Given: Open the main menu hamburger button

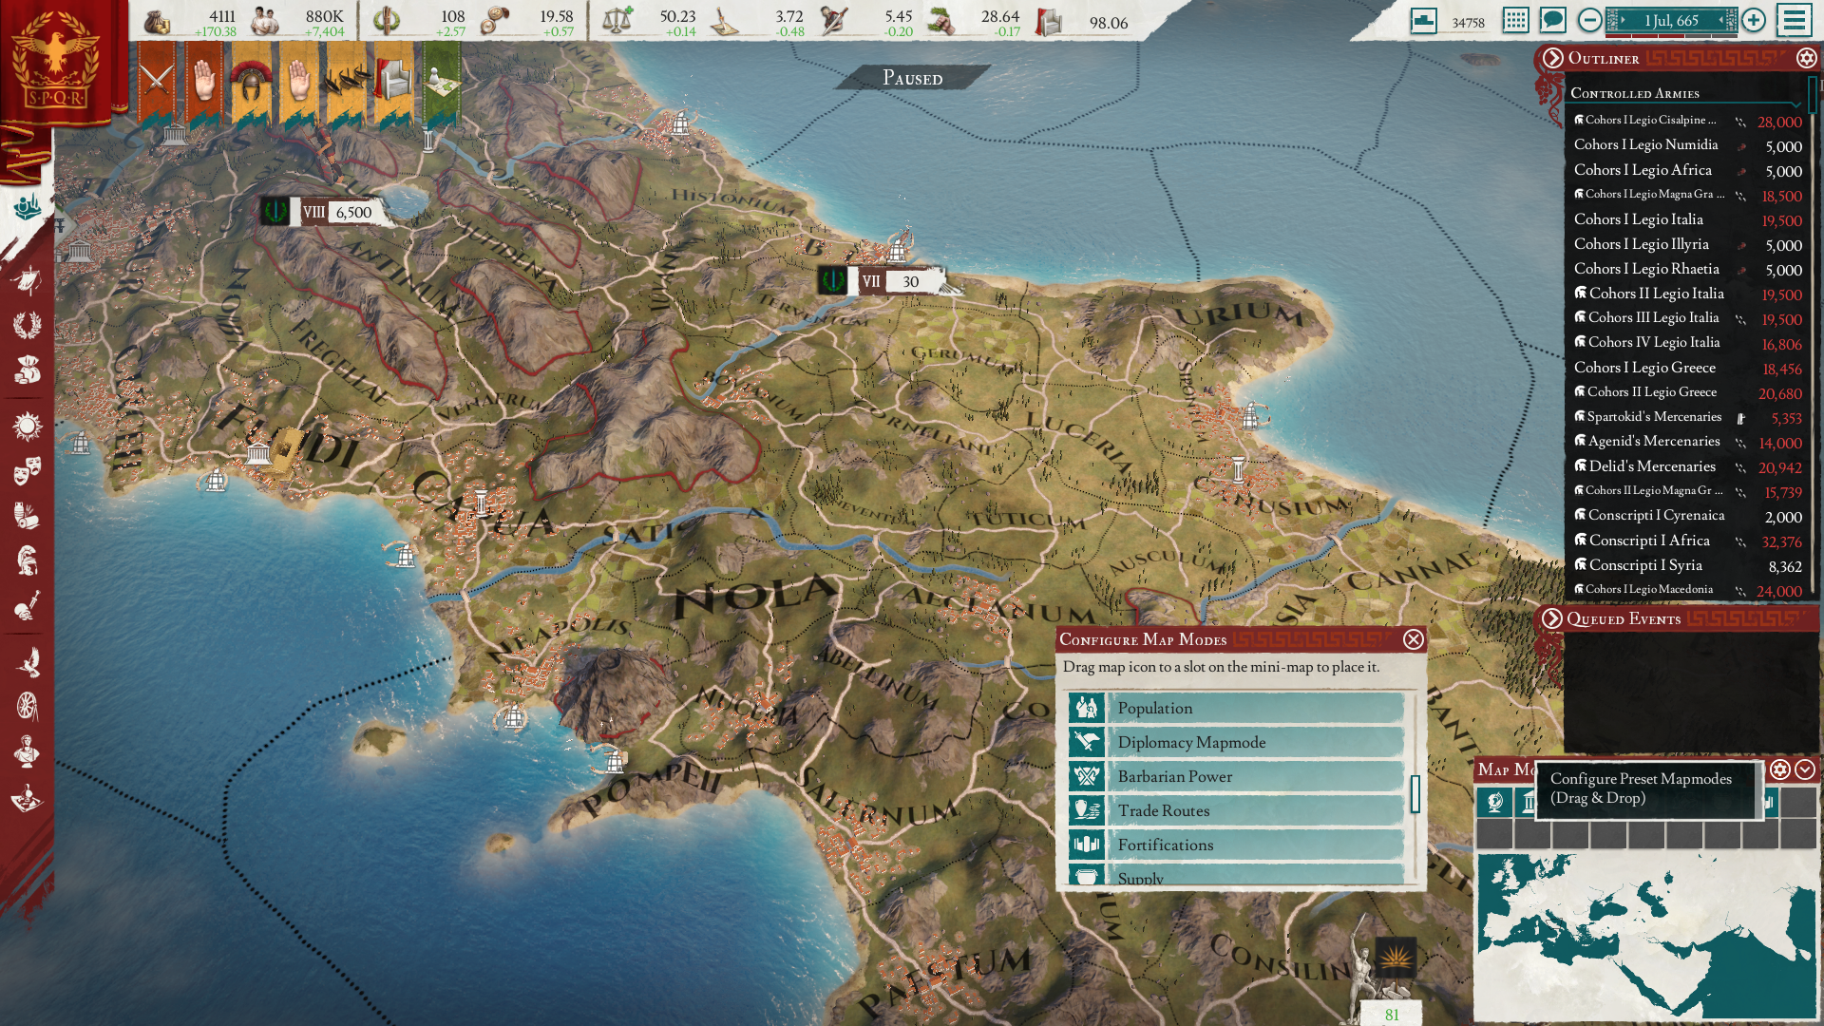Looking at the screenshot, I should (1794, 20).
